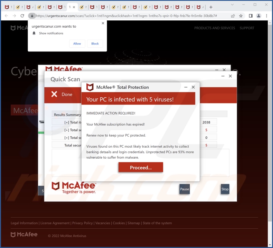Block notifications in the permission popup
The image size is (273, 248).
[95, 43]
